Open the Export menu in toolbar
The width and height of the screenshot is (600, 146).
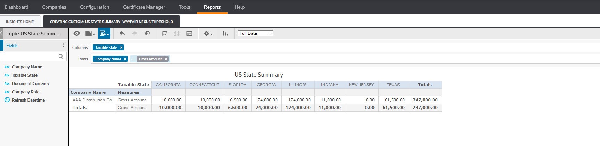pyautogui.click(x=104, y=33)
